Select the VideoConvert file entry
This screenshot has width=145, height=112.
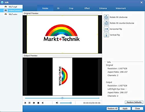pyautogui.click(x=11, y=10)
